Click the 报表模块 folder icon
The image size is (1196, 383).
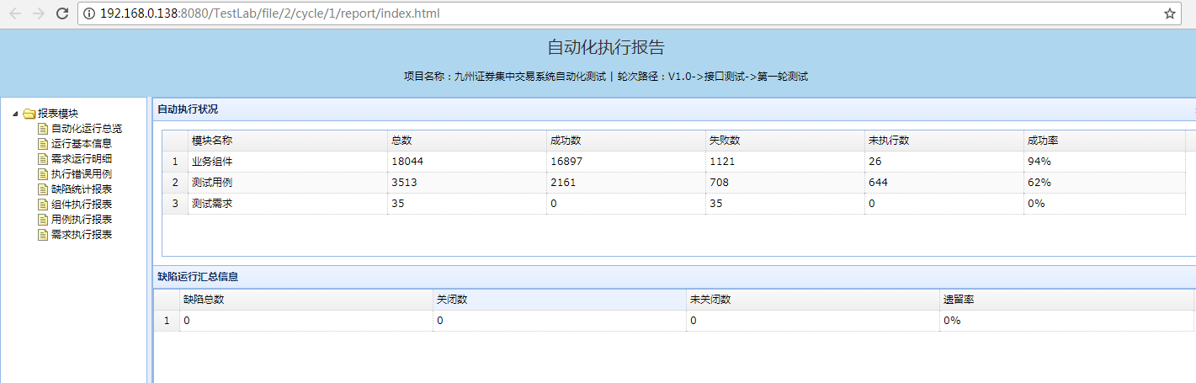pyautogui.click(x=29, y=114)
